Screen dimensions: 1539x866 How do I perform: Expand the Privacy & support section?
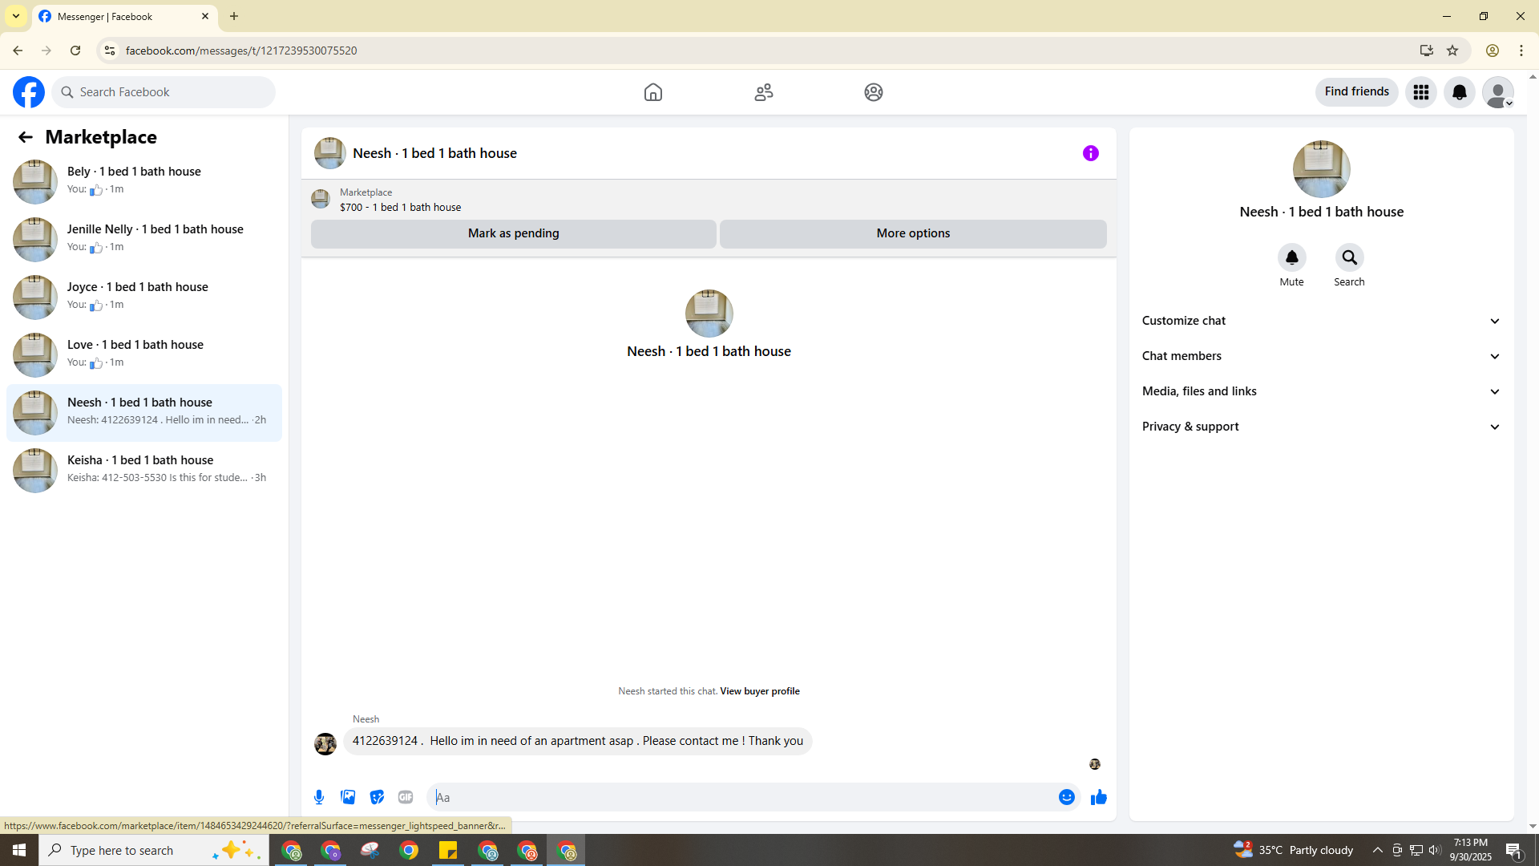click(x=1320, y=427)
